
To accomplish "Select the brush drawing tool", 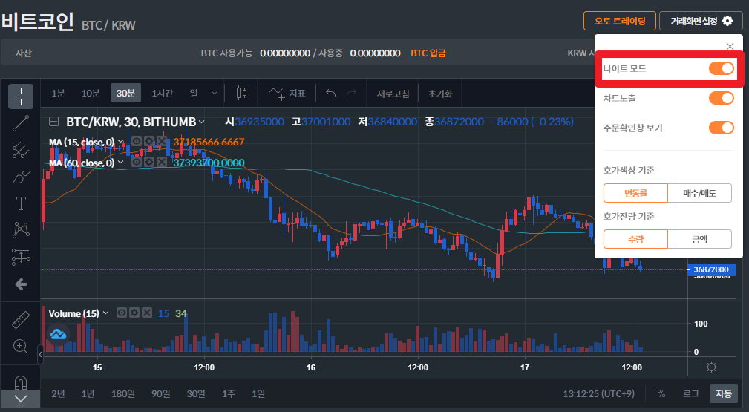I will (x=21, y=177).
